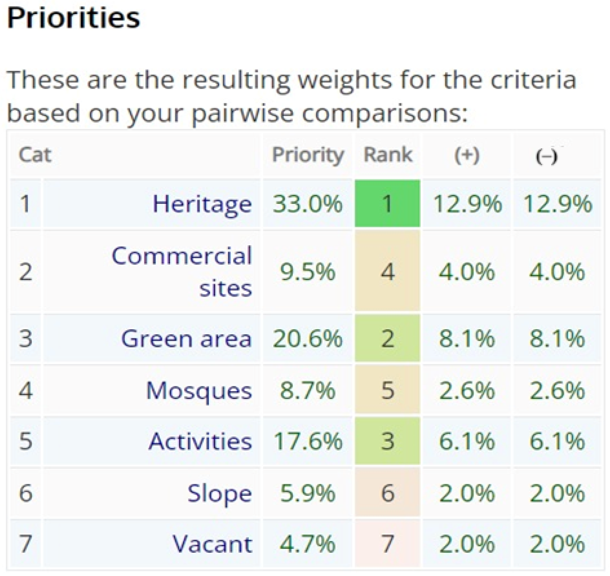Click the 4.7% priority for Vacant

click(307, 544)
